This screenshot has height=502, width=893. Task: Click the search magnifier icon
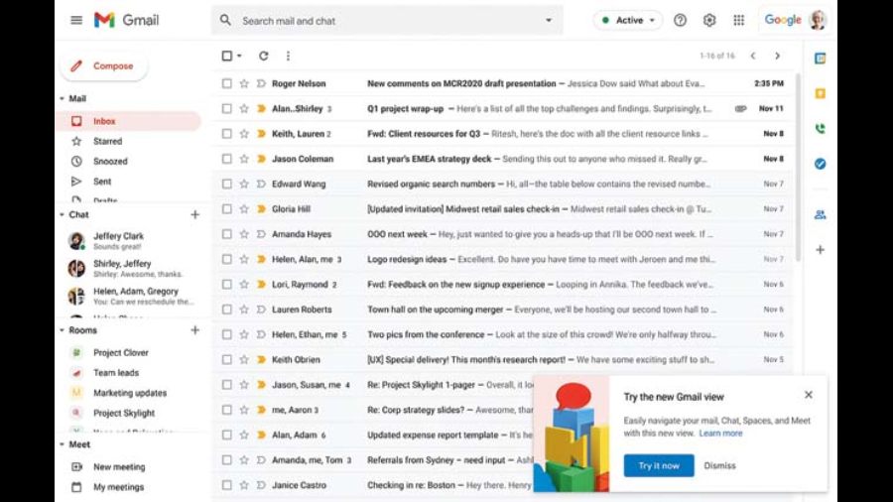[x=225, y=21]
